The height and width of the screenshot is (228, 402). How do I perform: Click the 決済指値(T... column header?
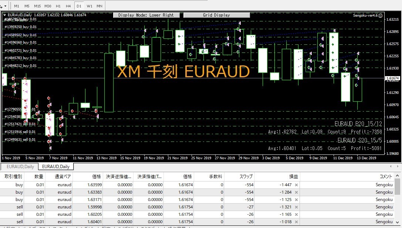click(148, 177)
